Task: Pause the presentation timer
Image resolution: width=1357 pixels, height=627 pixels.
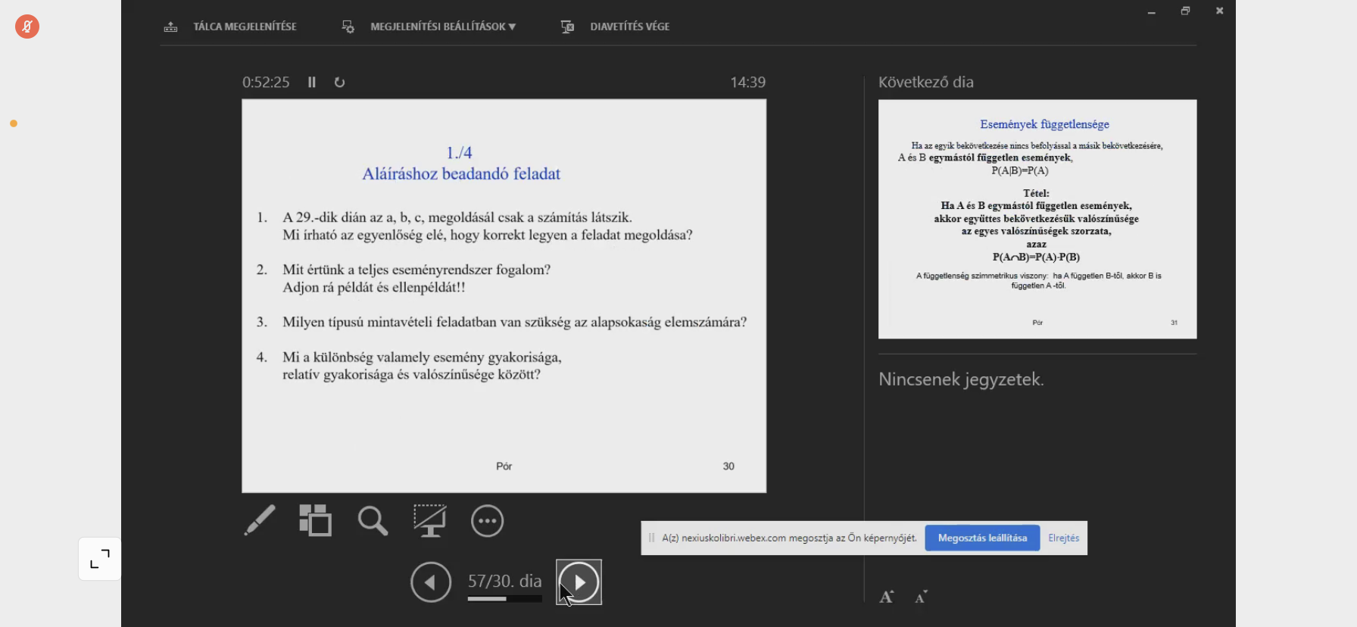Action: tap(312, 83)
